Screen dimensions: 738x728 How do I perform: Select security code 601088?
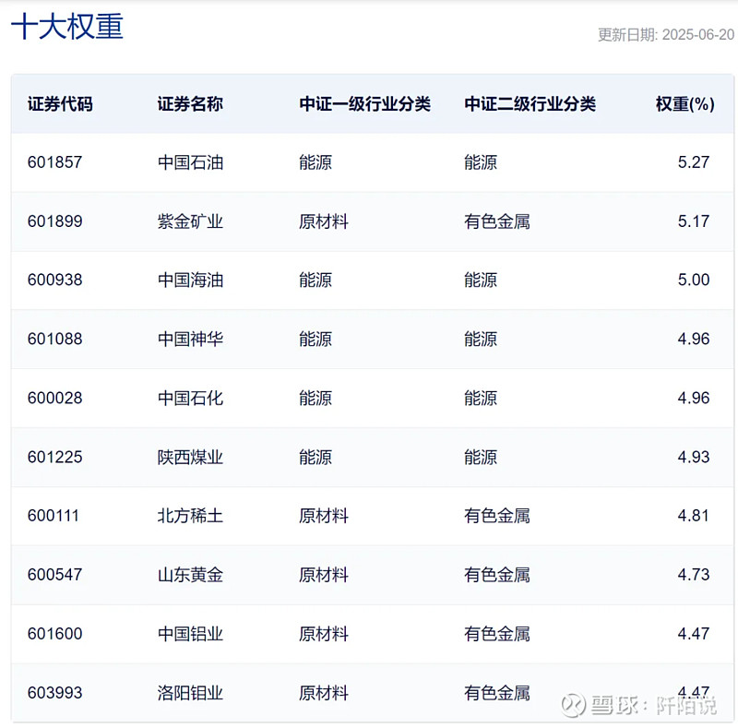(x=54, y=339)
